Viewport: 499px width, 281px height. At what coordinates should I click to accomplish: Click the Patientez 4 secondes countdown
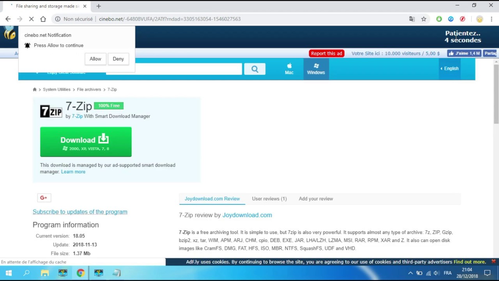tap(463, 37)
